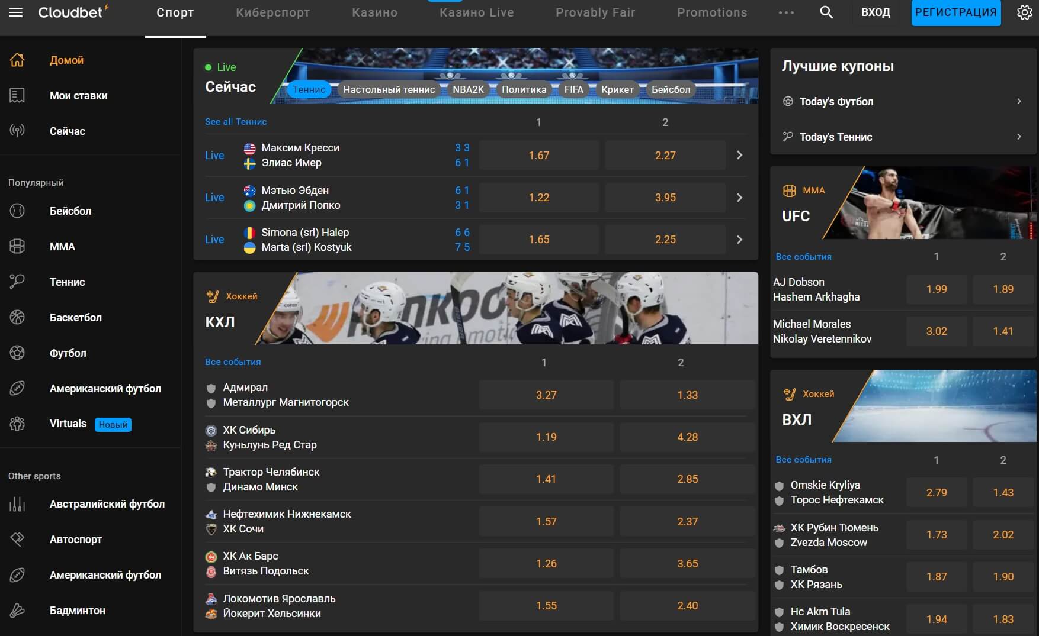Click the hockey icon in ВХЛ card

pyautogui.click(x=790, y=393)
